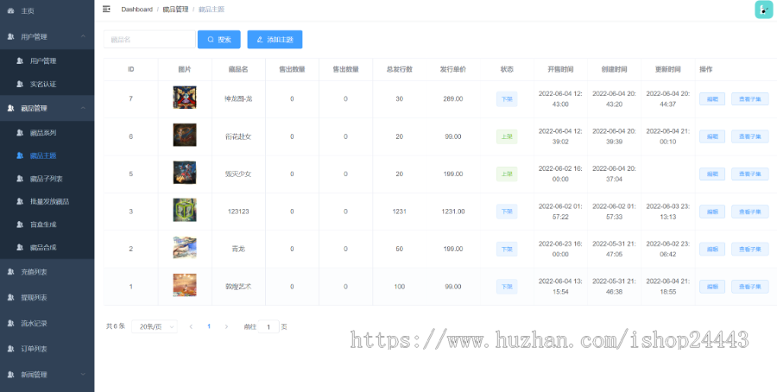Click the 主页 dashboard icon in sidebar
Viewport: 777px width, 392px height.
coord(11,11)
